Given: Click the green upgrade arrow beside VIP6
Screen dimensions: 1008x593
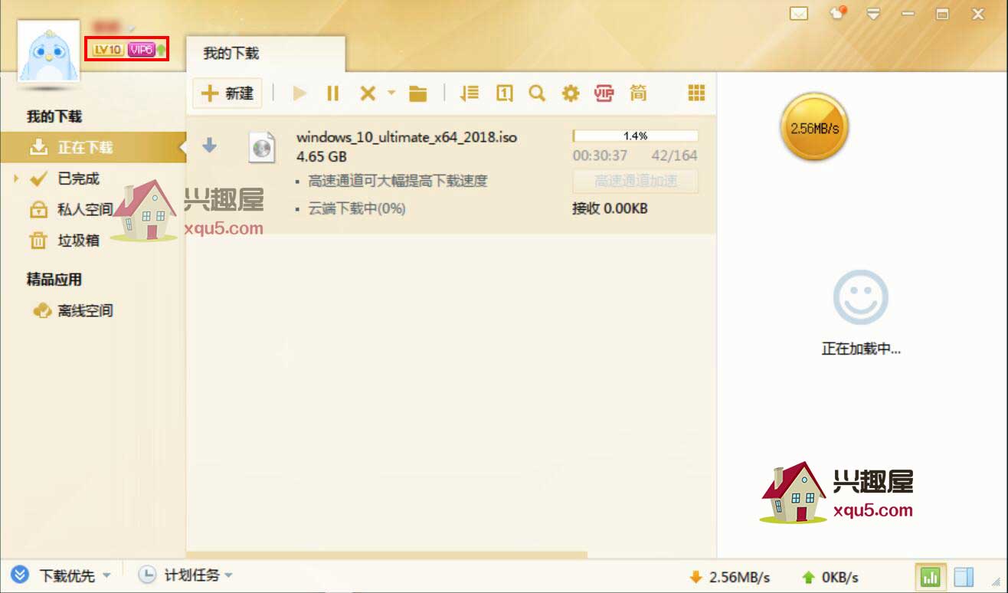Looking at the screenshot, I should click(161, 50).
